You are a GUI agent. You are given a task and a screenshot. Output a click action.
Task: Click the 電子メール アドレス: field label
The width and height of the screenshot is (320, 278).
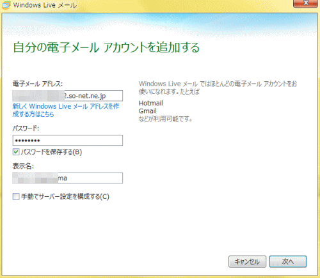pyautogui.click(x=38, y=84)
